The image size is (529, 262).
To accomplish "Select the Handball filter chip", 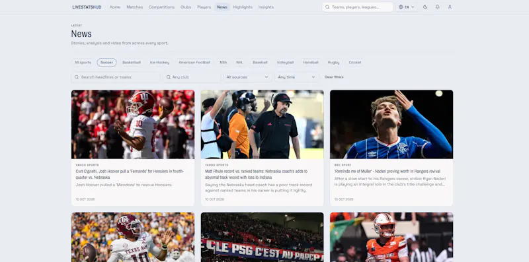I will click(x=311, y=63).
